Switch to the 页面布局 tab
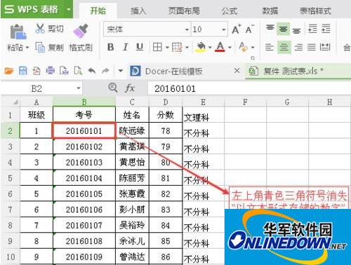Viewport: 351px width, 265px height. click(184, 11)
